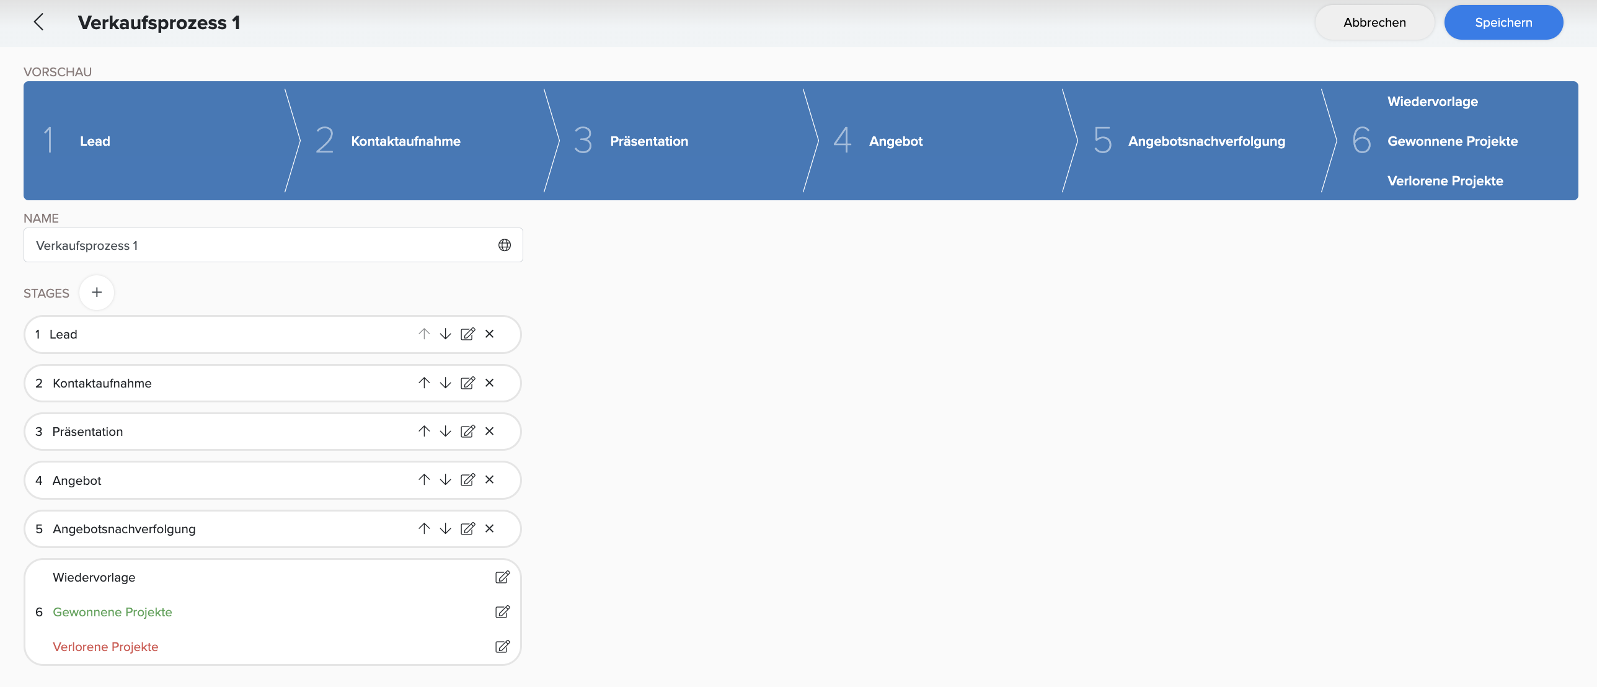
Task: Edit the Präsentation stage
Action: [467, 431]
